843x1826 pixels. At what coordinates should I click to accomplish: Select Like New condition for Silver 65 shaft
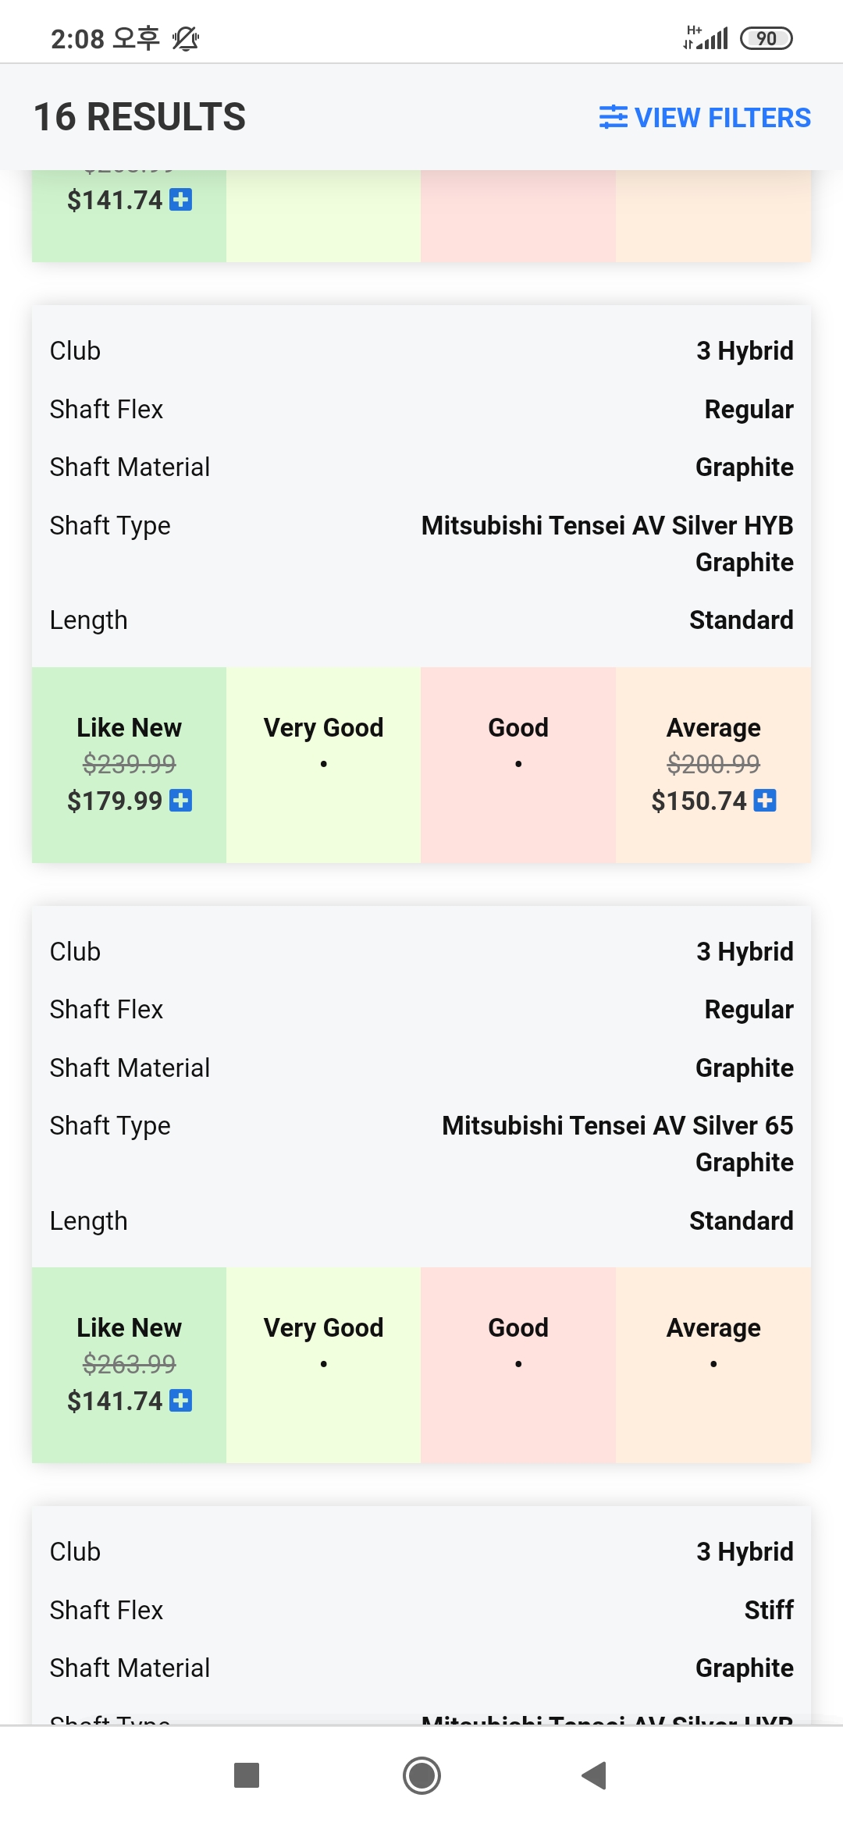pyautogui.click(x=129, y=1363)
